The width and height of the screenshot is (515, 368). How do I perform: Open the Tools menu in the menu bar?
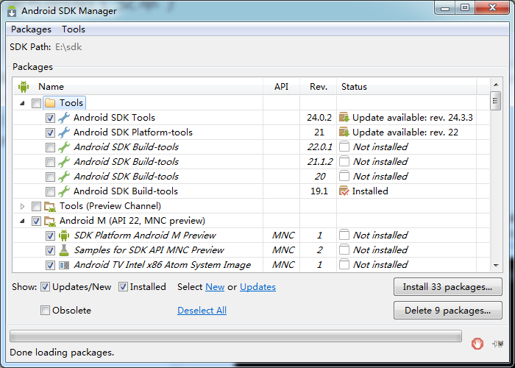coord(74,29)
